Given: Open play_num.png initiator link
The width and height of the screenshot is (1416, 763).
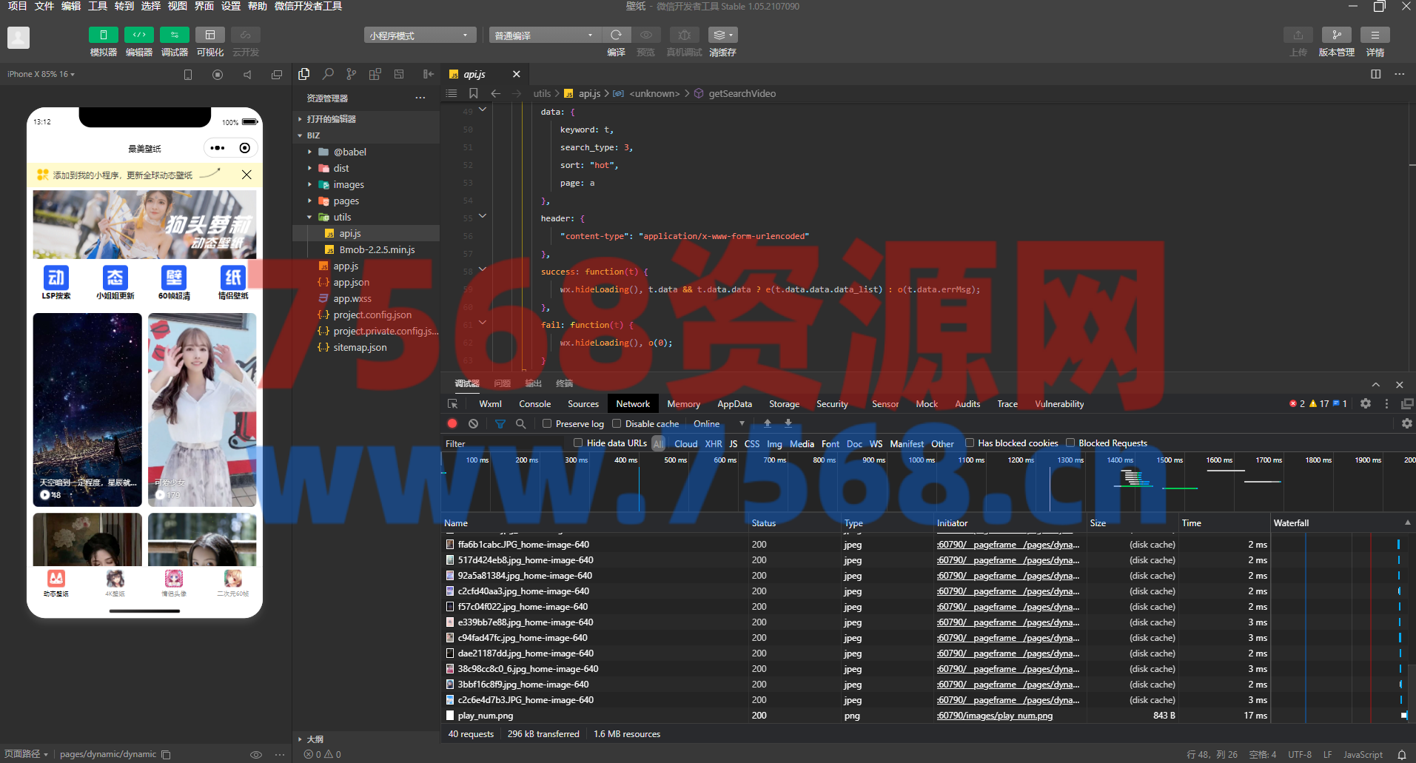Looking at the screenshot, I should point(994,716).
